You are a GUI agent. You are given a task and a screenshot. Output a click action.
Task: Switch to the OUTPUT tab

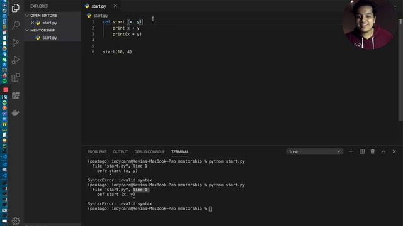pyautogui.click(x=120, y=152)
